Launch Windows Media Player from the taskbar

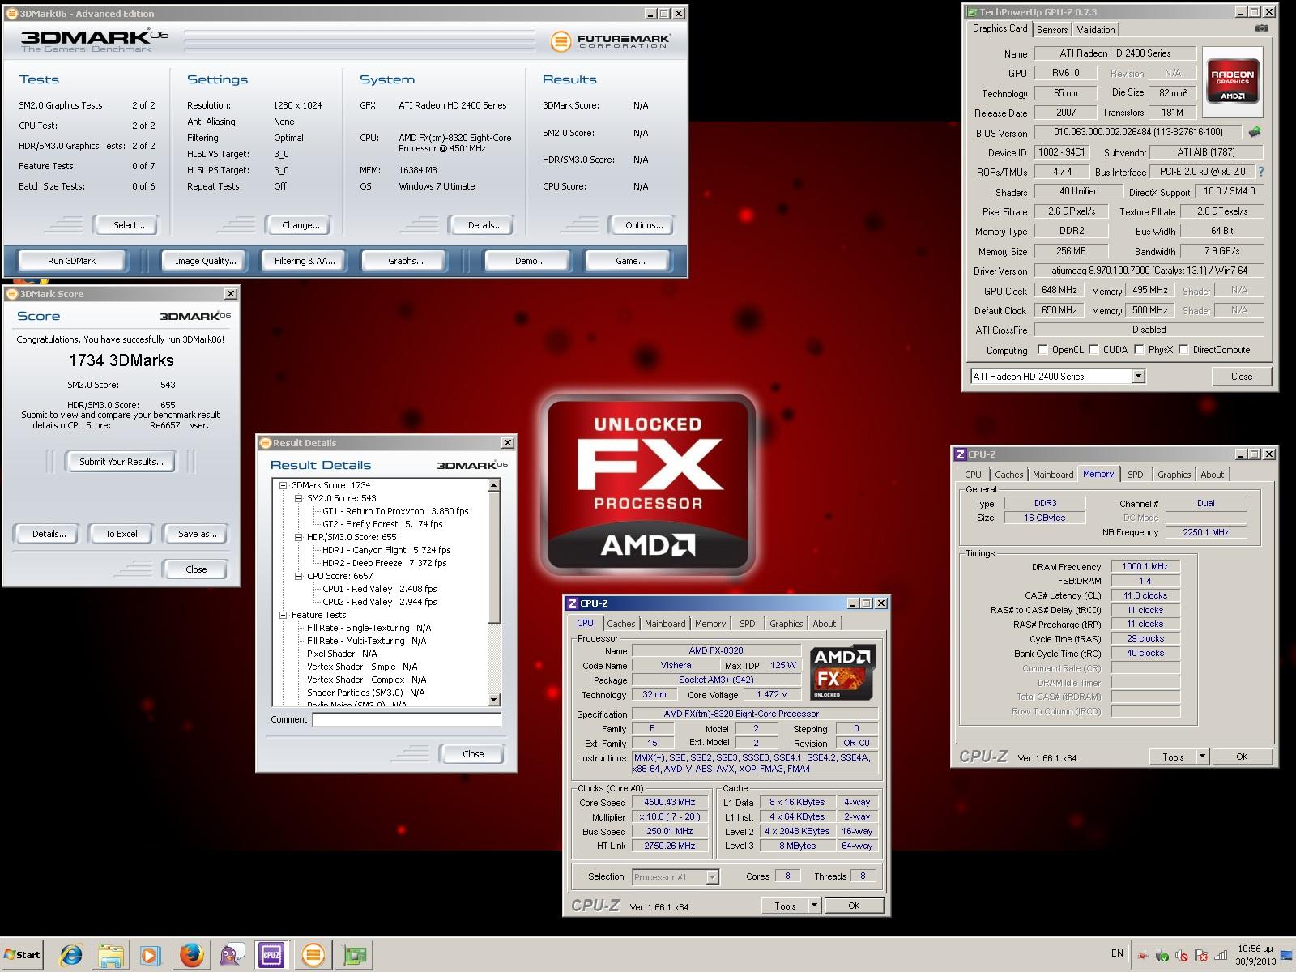coord(150,955)
